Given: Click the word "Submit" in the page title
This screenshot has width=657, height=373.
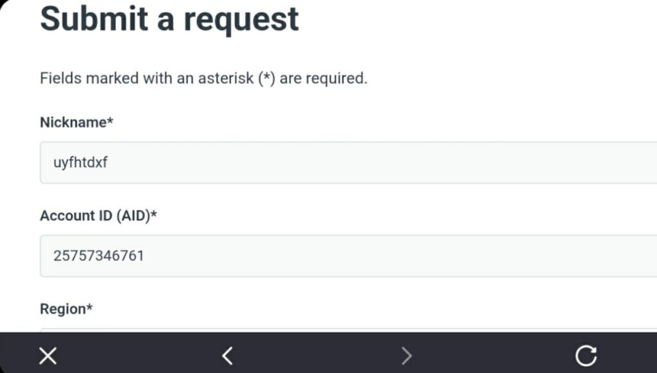Looking at the screenshot, I should 94,18.
